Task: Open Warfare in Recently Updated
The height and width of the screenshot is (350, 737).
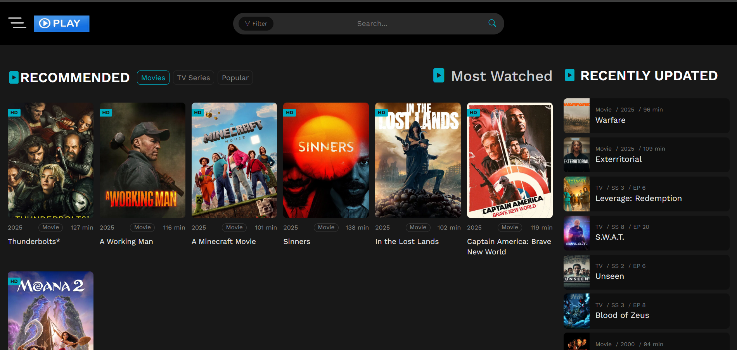Action: tap(646, 116)
